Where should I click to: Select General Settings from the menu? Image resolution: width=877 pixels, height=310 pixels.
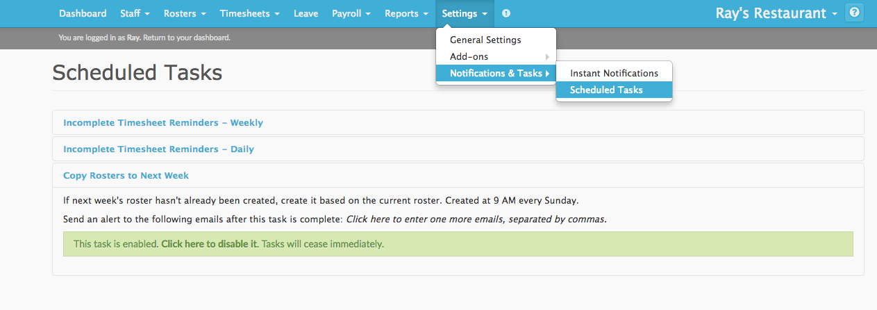click(496, 40)
